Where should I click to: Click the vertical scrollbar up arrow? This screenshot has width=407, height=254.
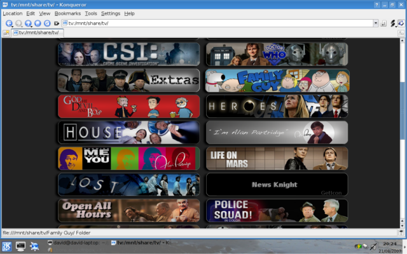click(x=403, y=41)
